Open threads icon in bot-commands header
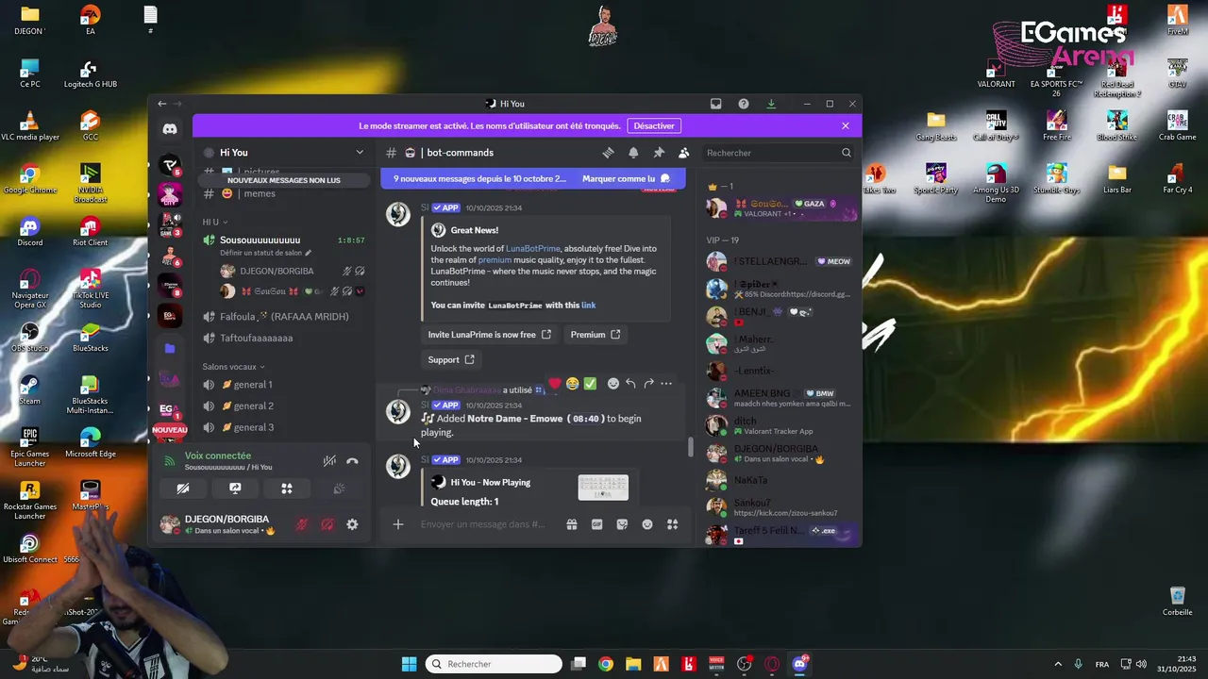The height and width of the screenshot is (679, 1208). tap(608, 153)
